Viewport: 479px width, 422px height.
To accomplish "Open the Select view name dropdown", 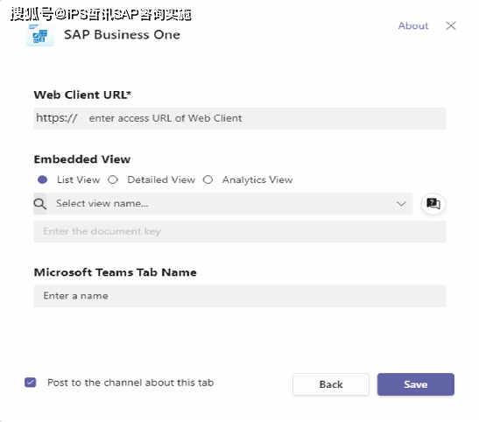I will 229,204.
